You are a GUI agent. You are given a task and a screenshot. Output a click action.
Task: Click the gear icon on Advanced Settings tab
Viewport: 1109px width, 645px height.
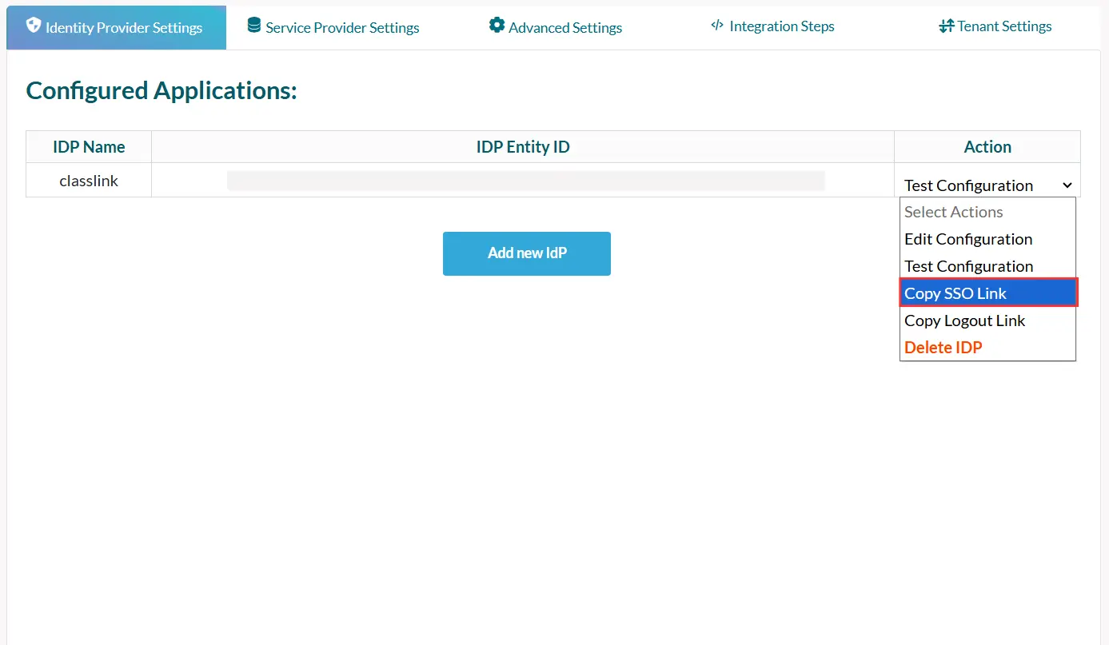coord(497,26)
